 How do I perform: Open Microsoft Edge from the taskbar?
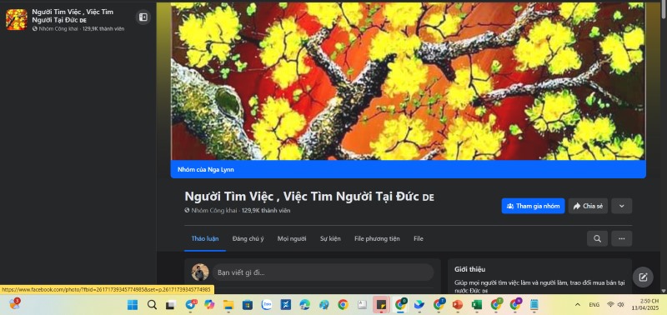pyautogui.click(x=305, y=305)
